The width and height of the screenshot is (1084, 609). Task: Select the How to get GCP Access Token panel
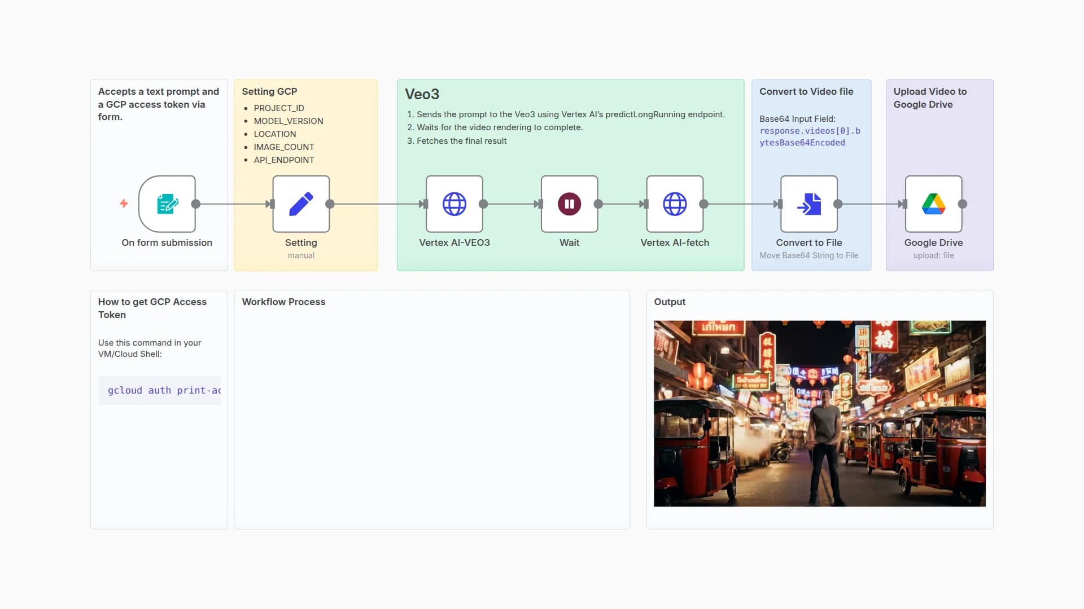(x=152, y=308)
